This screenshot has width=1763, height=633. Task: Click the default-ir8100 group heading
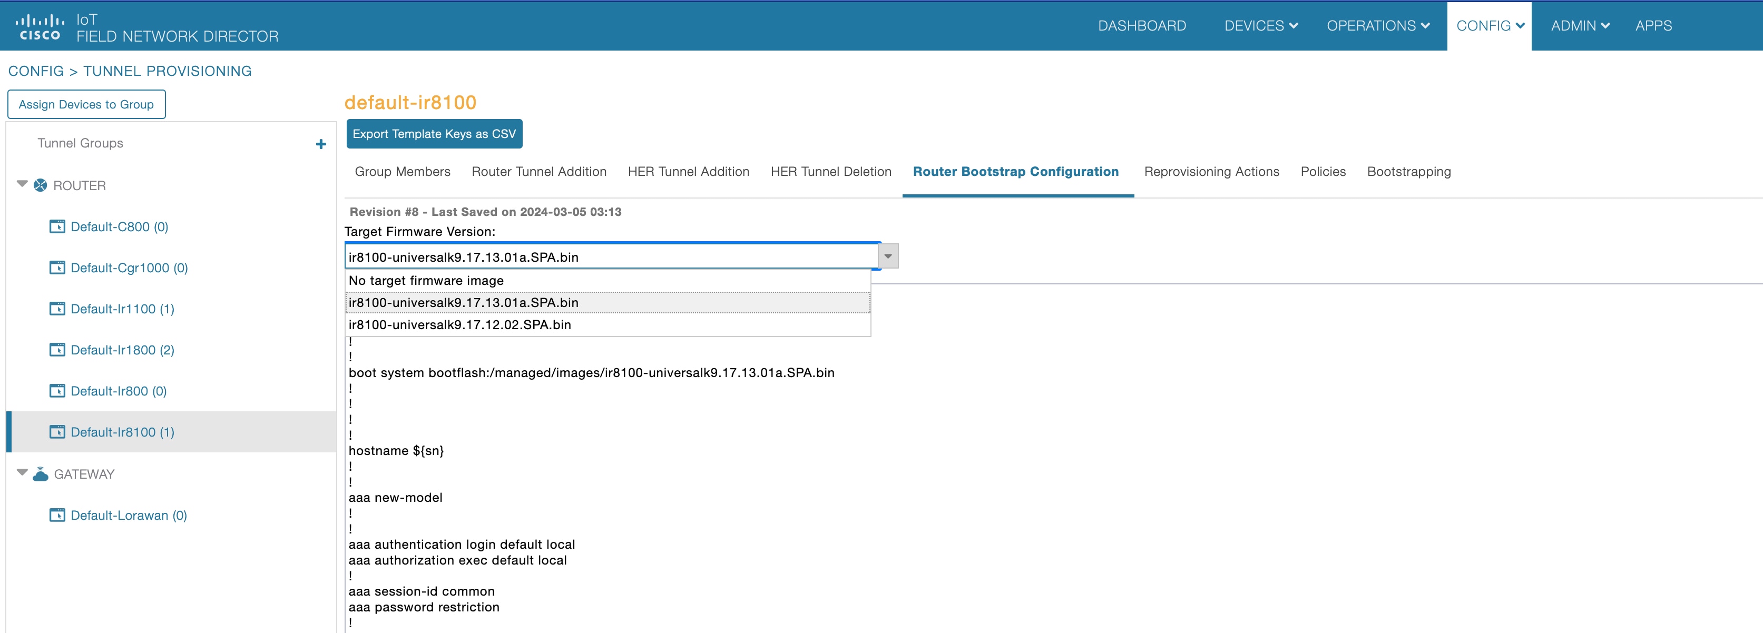coord(410,102)
